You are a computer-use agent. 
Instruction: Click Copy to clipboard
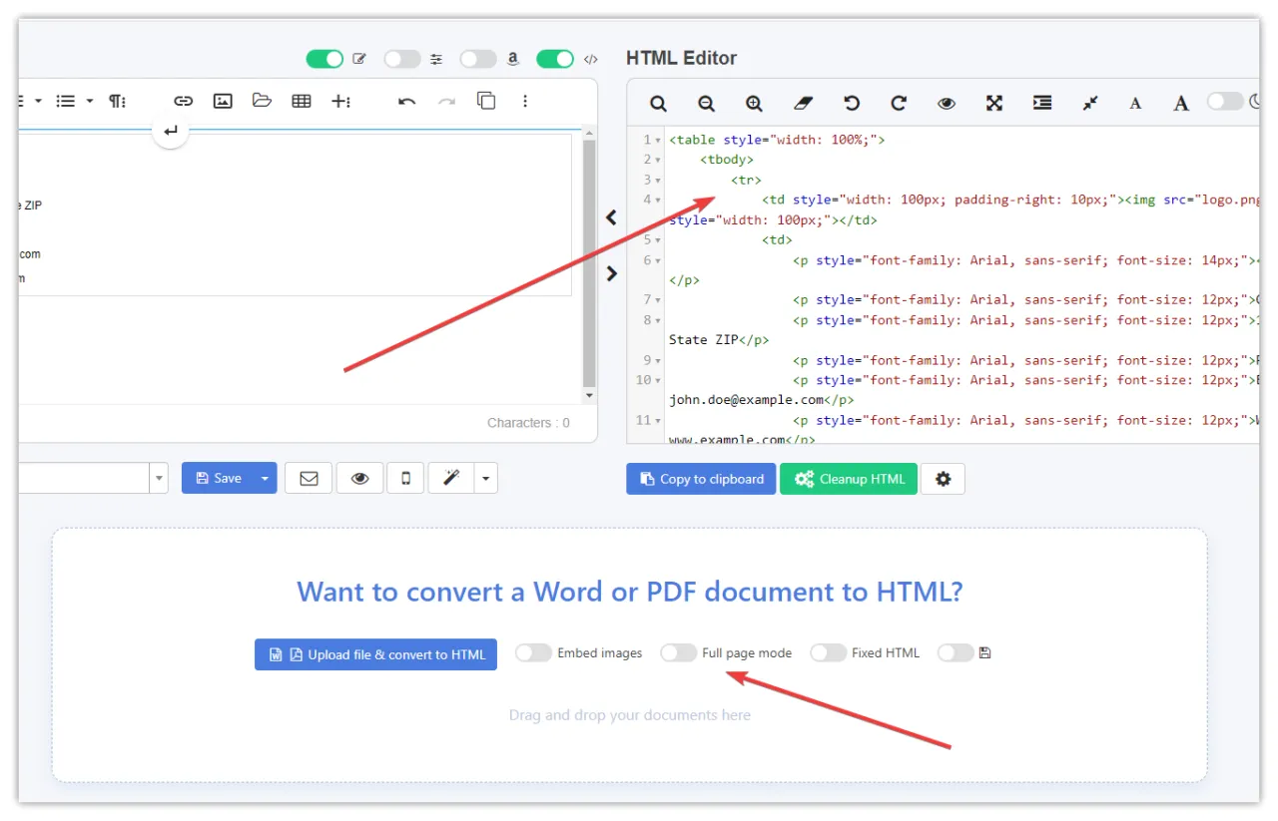[700, 478]
